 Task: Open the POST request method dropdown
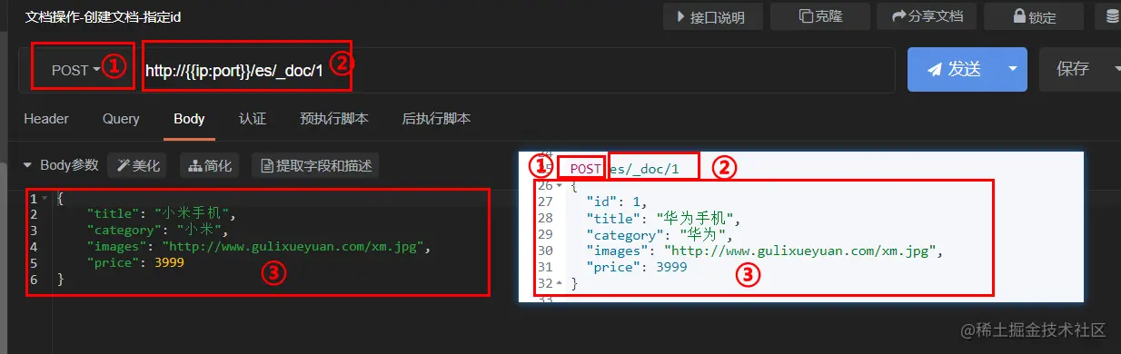point(75,70)
